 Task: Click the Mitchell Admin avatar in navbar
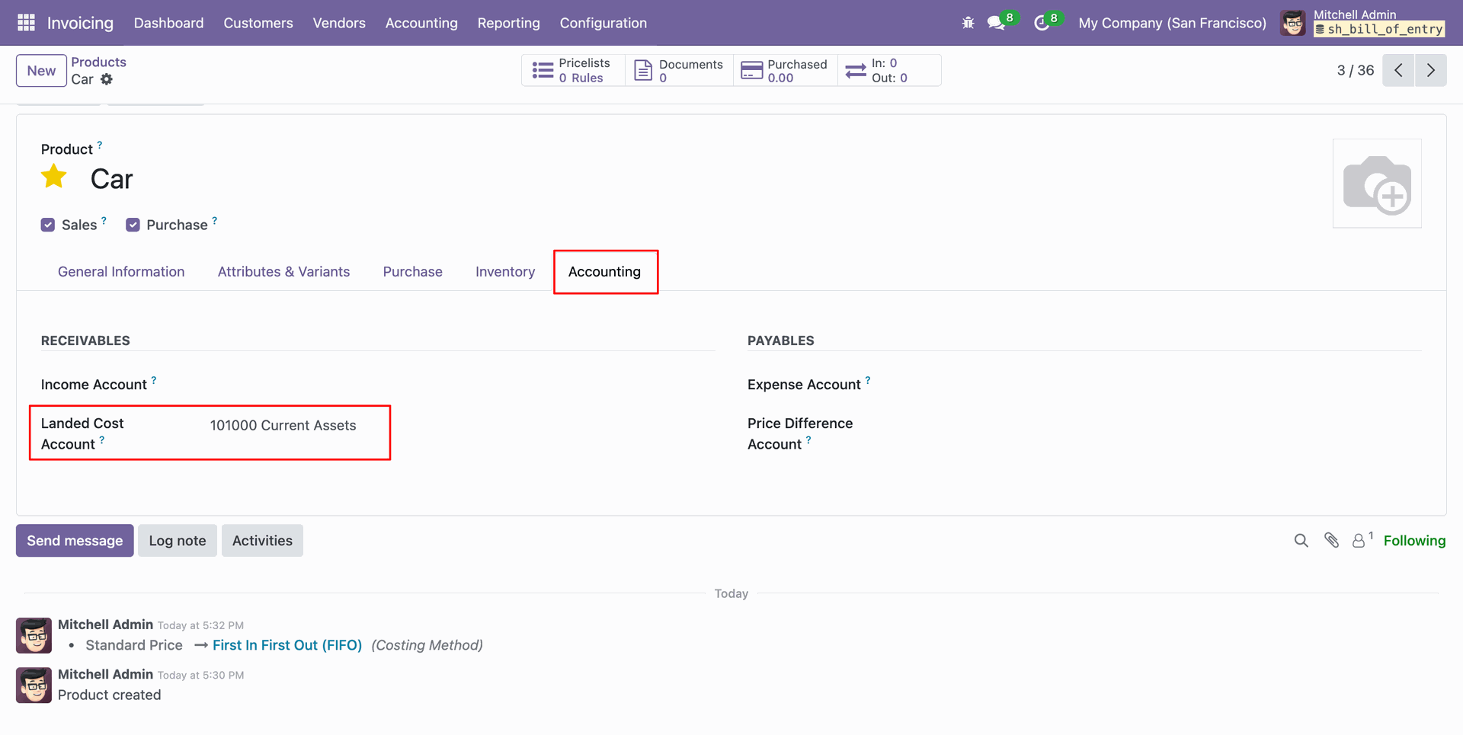click(x=1293, y=23)
